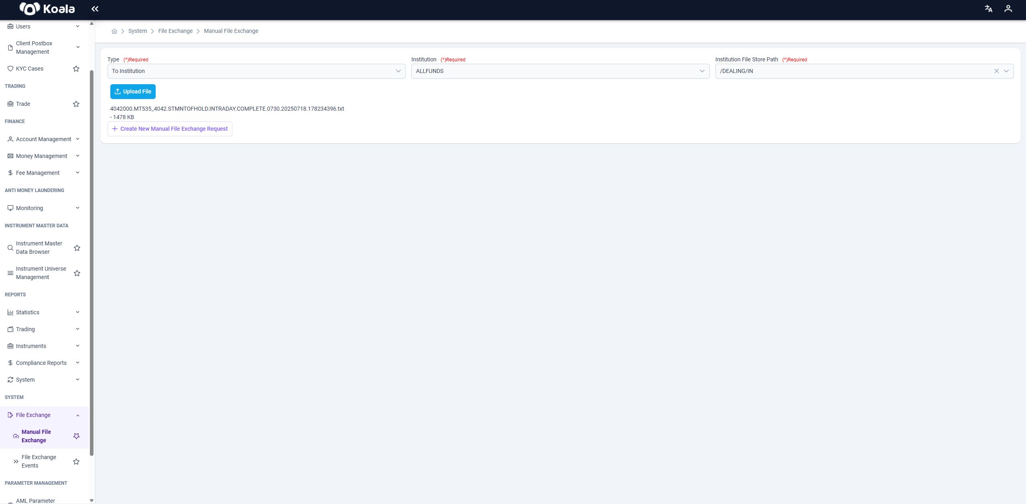This screenshot has width=1026, height=504.
Task: Go to the home breadcrumb icon
Action: click(x=114, y=31)
